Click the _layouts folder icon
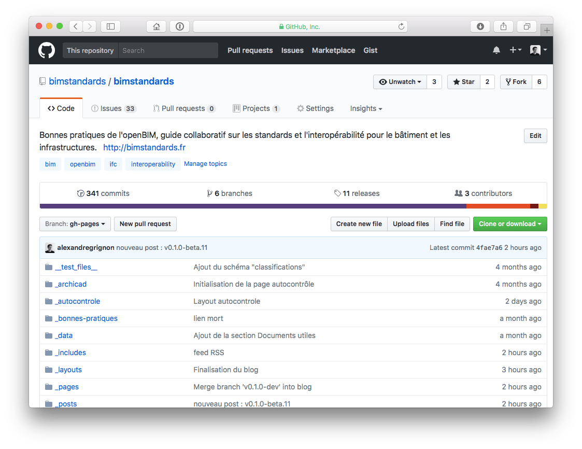582x449 pixels. [x=49, y=370]
